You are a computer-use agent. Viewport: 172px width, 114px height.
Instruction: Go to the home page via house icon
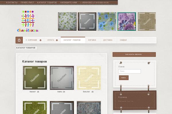[19, 40]
